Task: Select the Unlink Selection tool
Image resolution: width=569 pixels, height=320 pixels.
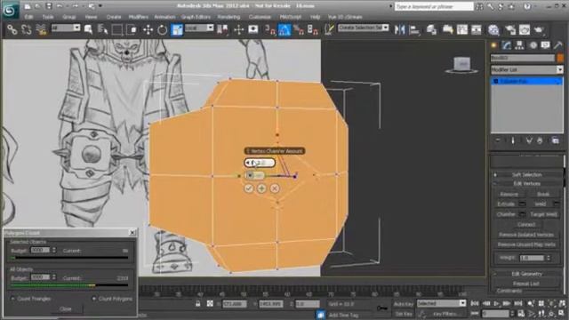Action: click(27, 29)
